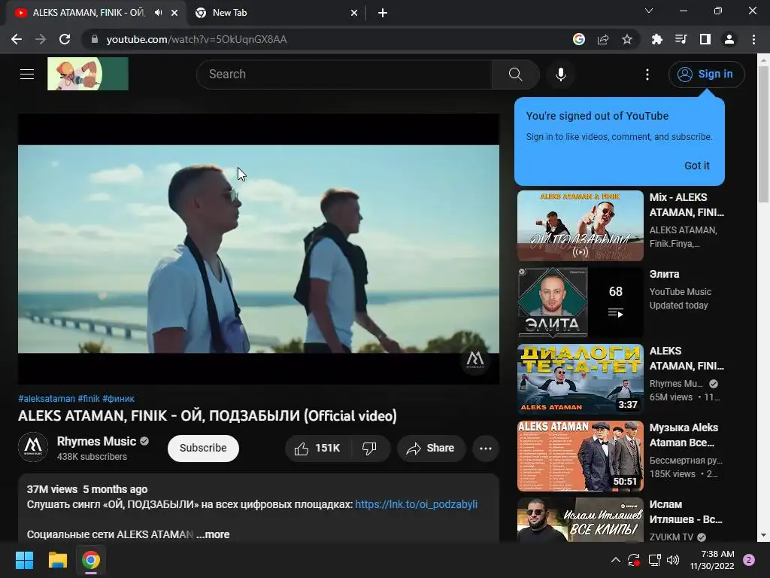The width and height of the screenshot is (770, 578).
Task: Open clock showing 7:38 AM
Action: click(712, 560)
